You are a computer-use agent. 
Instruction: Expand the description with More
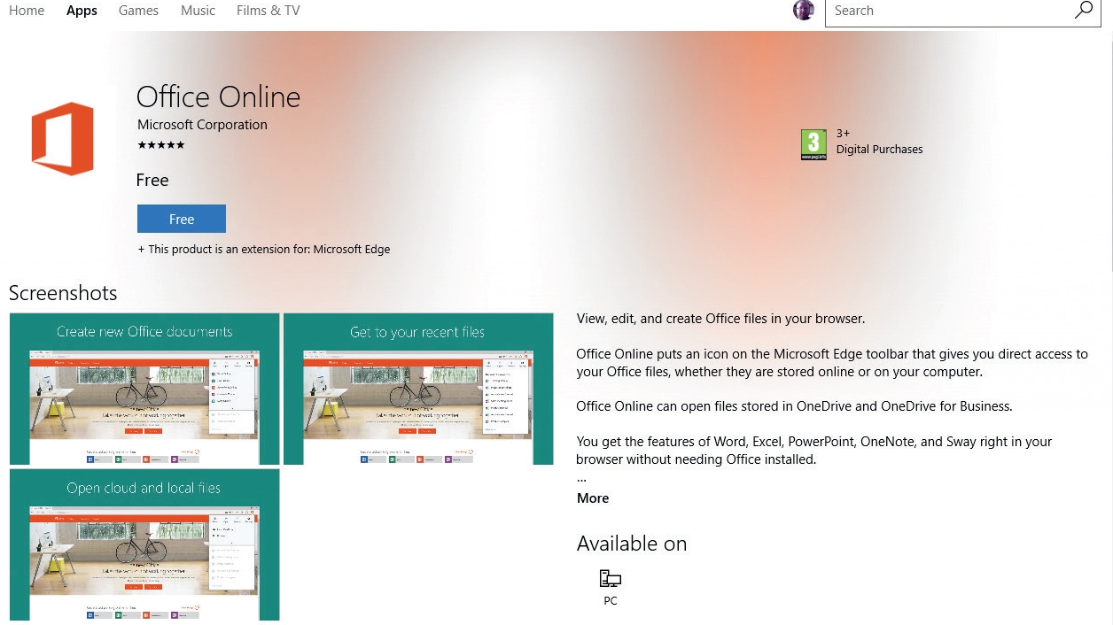point(593,498)
